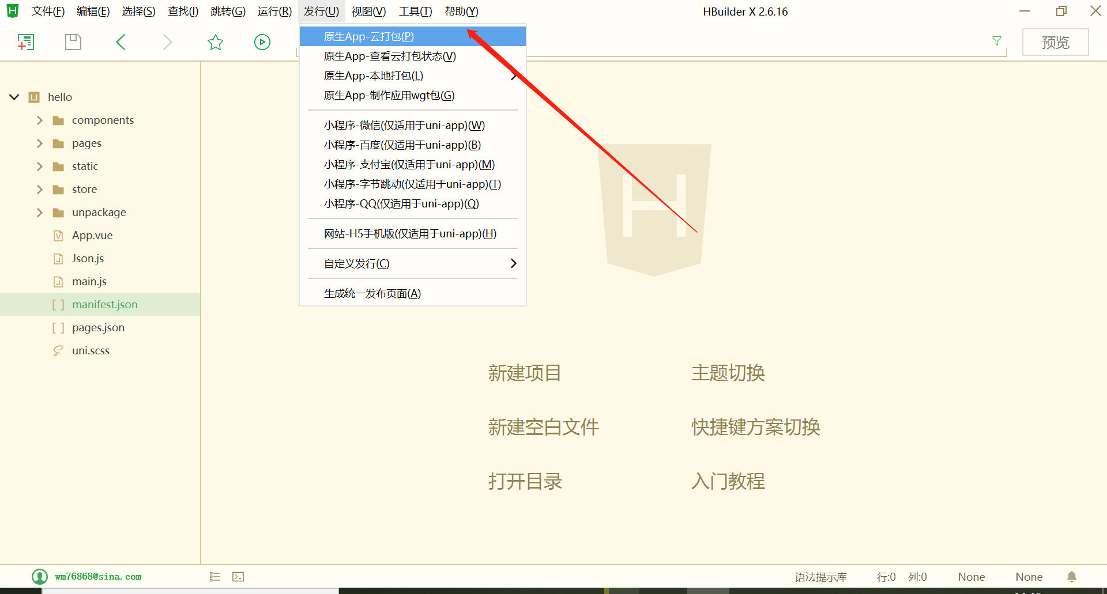1107x594 pixels.
Task: Open the 查找(I) menu
Action: coord(183,12)
